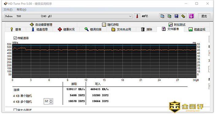The image size is (215, 114).
Task: Decrease the queue depth spinner value
Action: [51, 103]
